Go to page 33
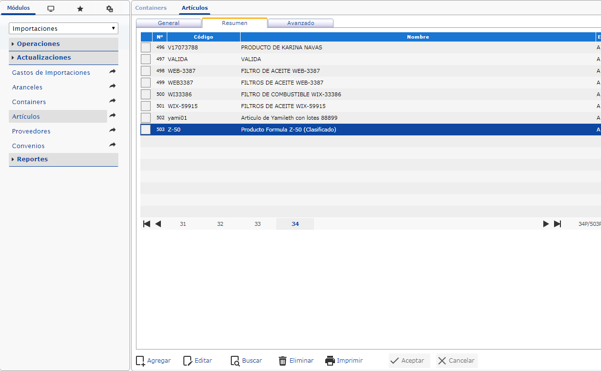 click(x=258, y=224)
